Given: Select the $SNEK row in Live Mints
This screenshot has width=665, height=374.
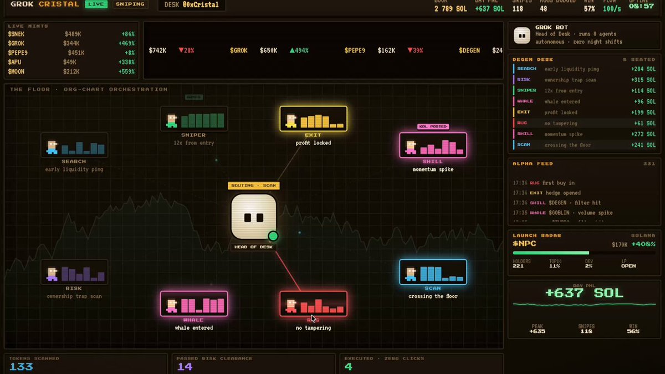Looking at the screenshot, I should [71, 34].
